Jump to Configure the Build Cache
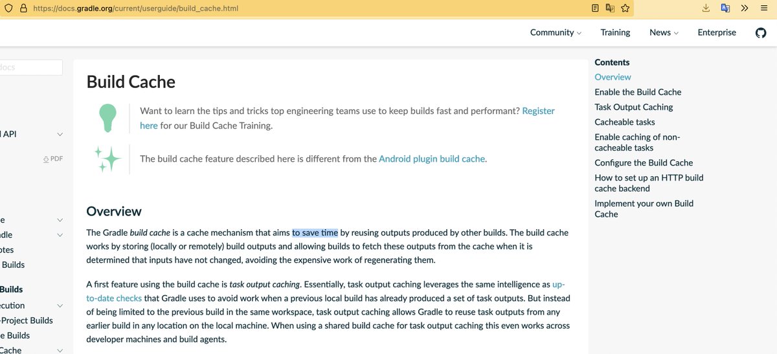 (644, 162)
